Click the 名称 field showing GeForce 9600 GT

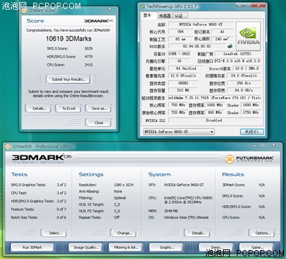(x=201, y=24)
